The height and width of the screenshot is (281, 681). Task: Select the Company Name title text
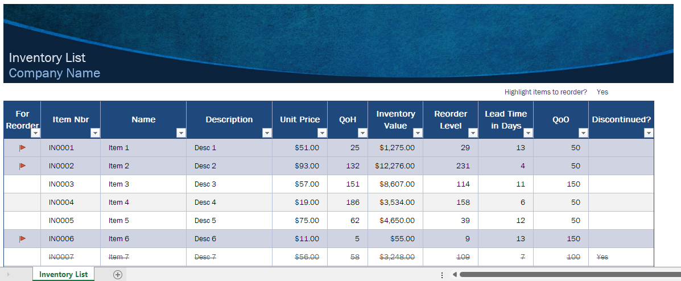[54, 73]
